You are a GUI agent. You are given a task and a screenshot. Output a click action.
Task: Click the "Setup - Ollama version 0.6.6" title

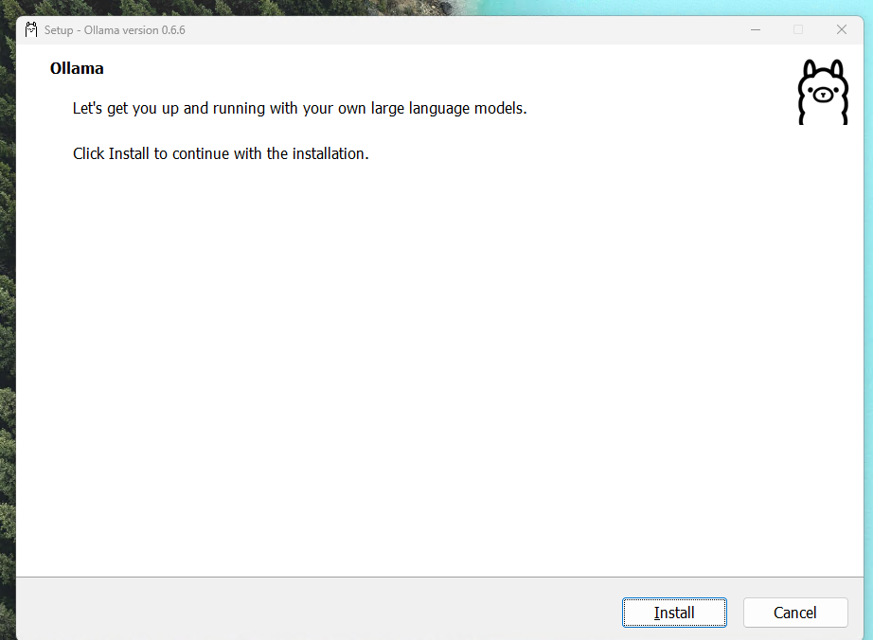click(115, 30)
